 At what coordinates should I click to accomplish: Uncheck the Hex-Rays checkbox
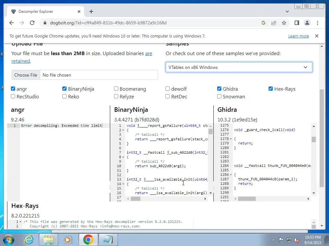[x=271, y=89]
